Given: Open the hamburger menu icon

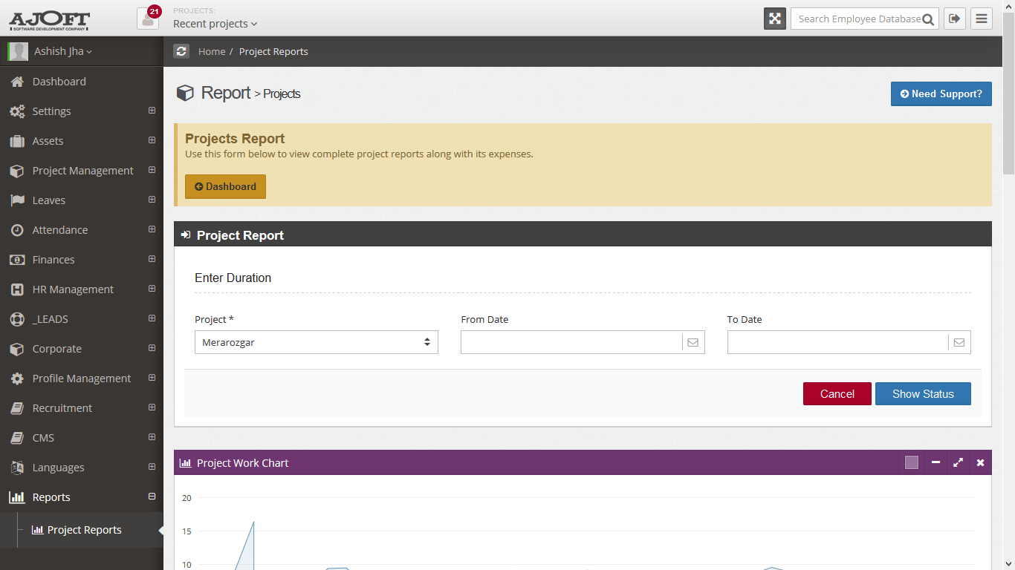Looking at the screenshot, I should coord(982,19).
